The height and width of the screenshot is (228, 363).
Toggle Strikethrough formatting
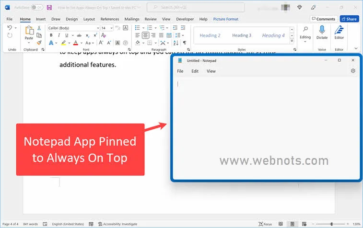[x=79, y=35]
